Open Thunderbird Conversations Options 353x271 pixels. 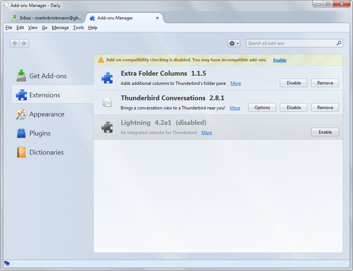coord(262,108)
